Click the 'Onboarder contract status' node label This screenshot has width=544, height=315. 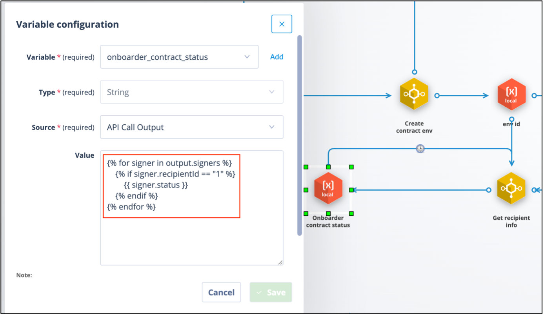(328, 222)
